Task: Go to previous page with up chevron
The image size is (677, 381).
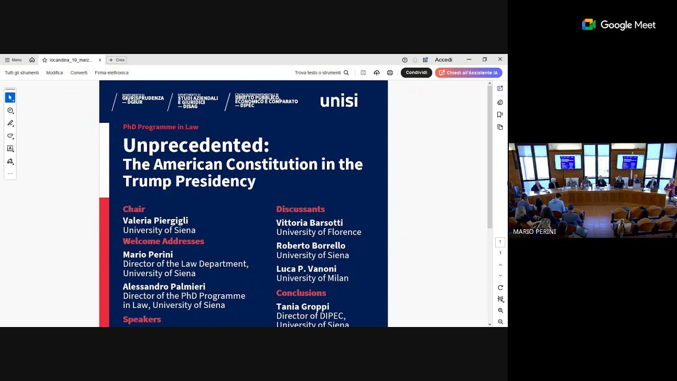Action: tap(500, 265)
